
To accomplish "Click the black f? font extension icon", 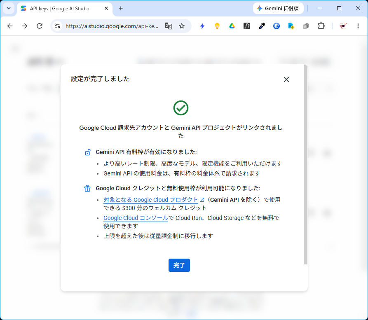I will tap(247, 26).
